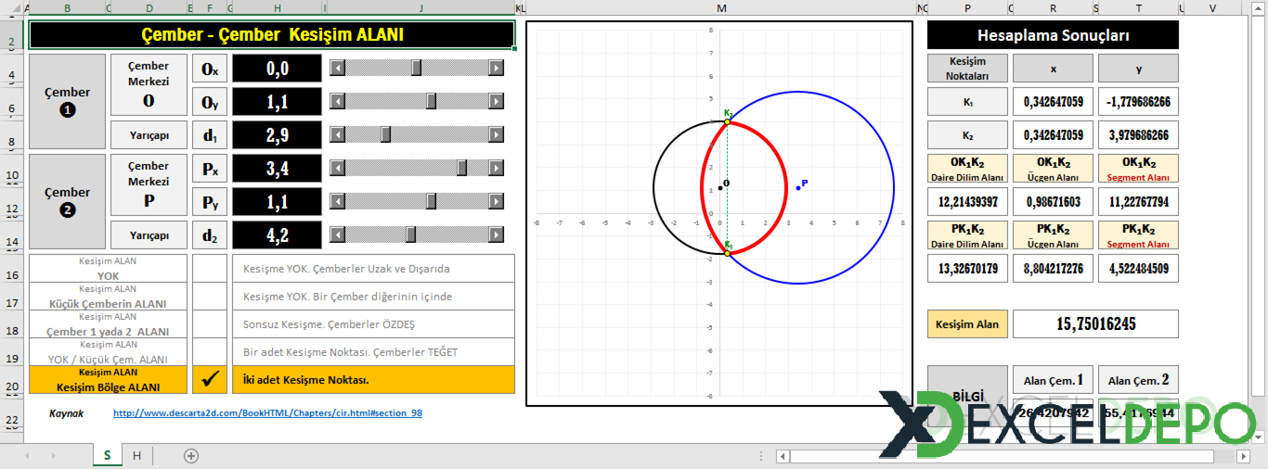Select the Kesişim Alan result value cell
This screenshot has width=1268, height=469.
point(1095,324)
